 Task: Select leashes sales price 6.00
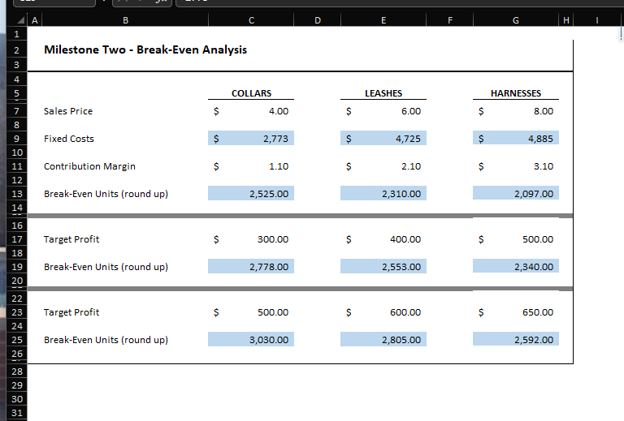coord(383,111)
